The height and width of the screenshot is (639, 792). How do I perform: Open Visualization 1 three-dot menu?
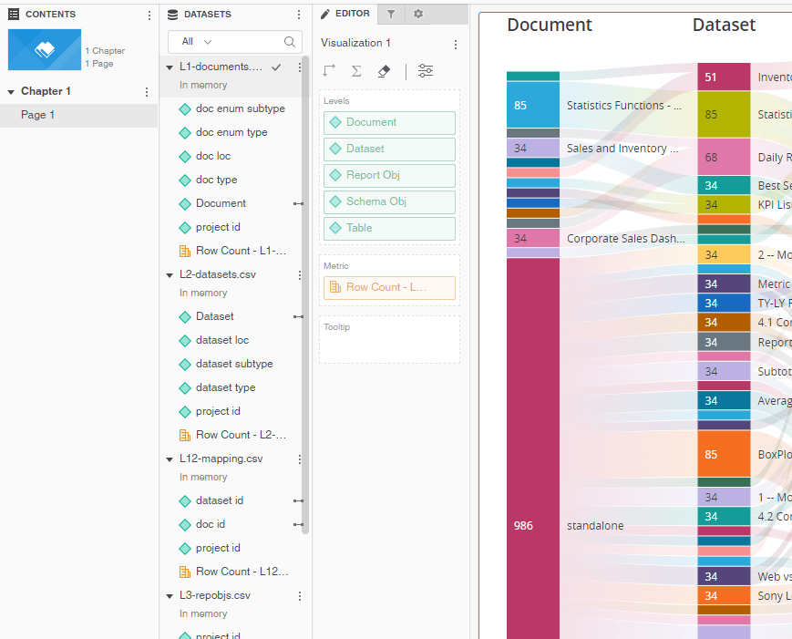click(456, 44)
